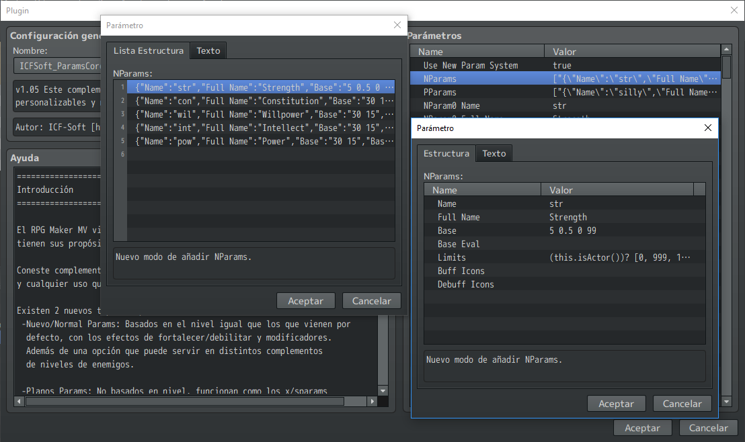
Task: Cancel the structure parameter dialog
Action: coord(682,404)
